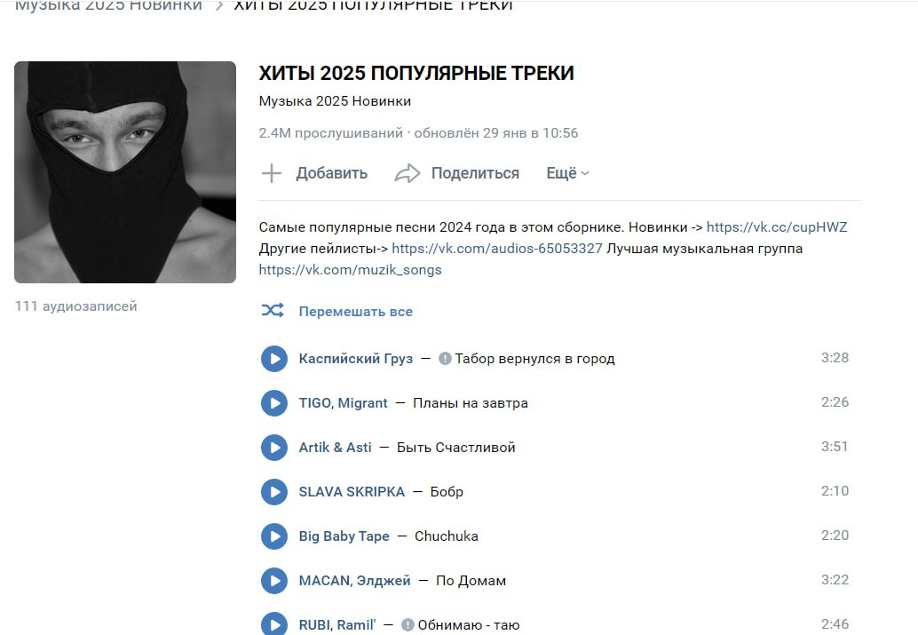Open the playlist cover image
Viewport: 918px width, 635px height.
(125, 172)
